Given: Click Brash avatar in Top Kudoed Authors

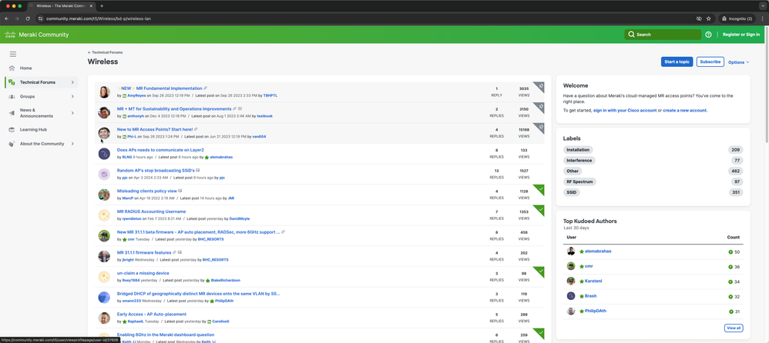Looking at the screenshot, I should (571, 296).
